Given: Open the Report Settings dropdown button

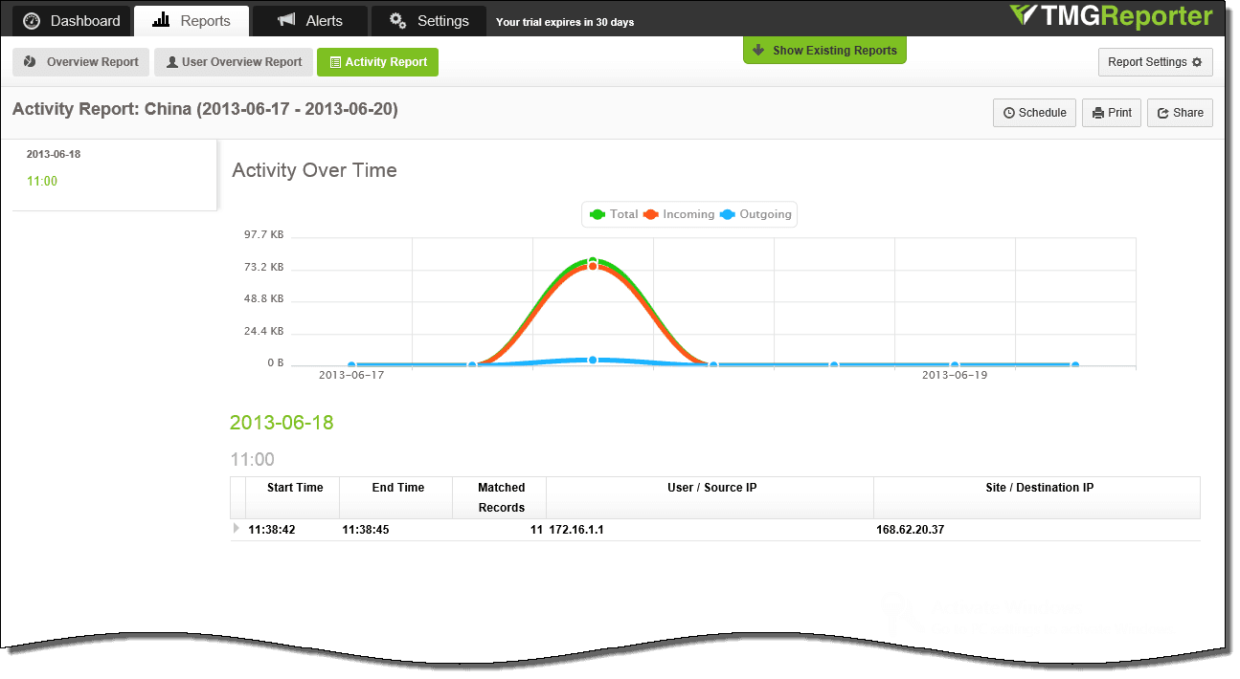Looking at the screenshot, I should click(1155, 62).
